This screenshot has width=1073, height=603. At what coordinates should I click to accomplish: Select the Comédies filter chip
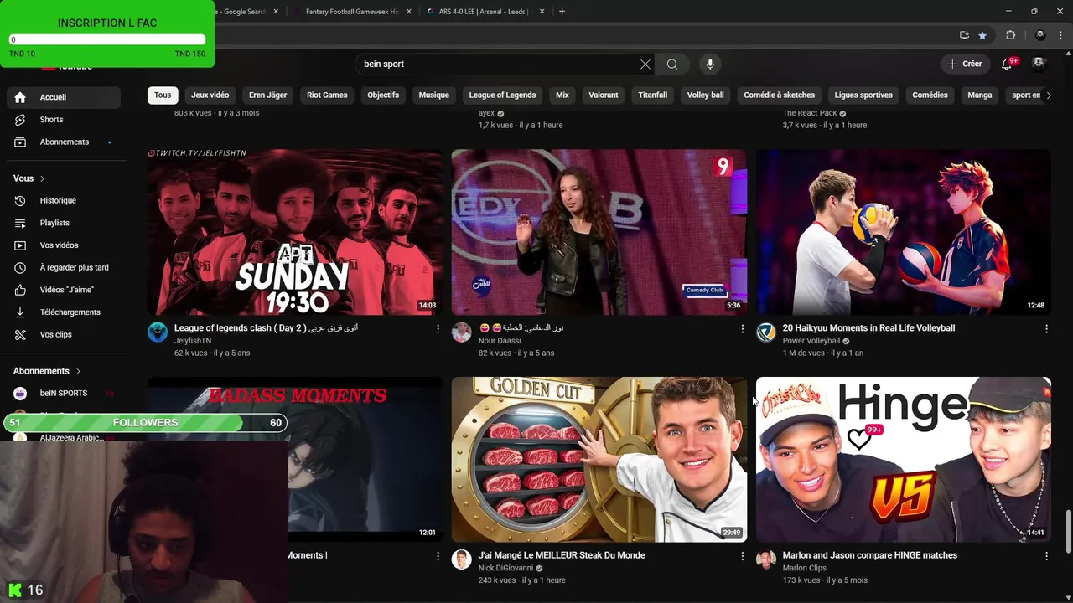coord(930,95)
